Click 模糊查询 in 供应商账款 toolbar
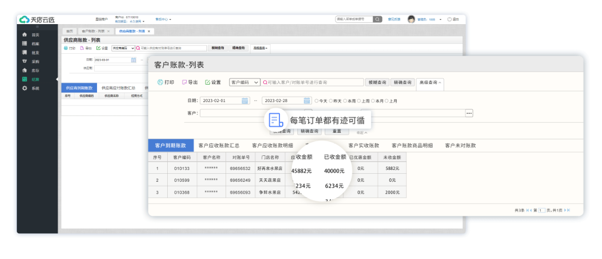 [218, 48]
